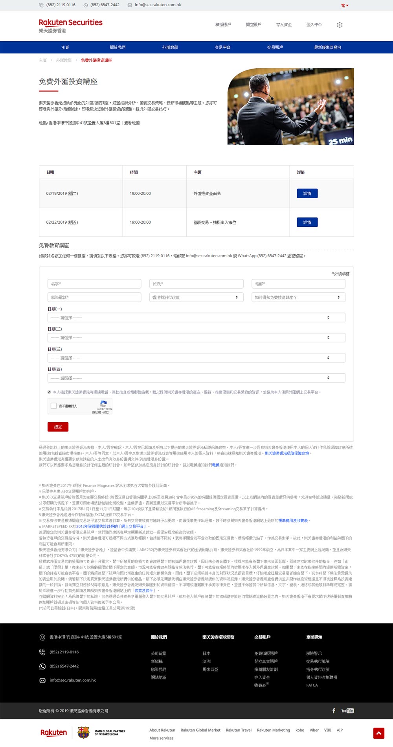Open the 香港特別行政區 region dropdown
393x747 pixels.
pos(196,297)
